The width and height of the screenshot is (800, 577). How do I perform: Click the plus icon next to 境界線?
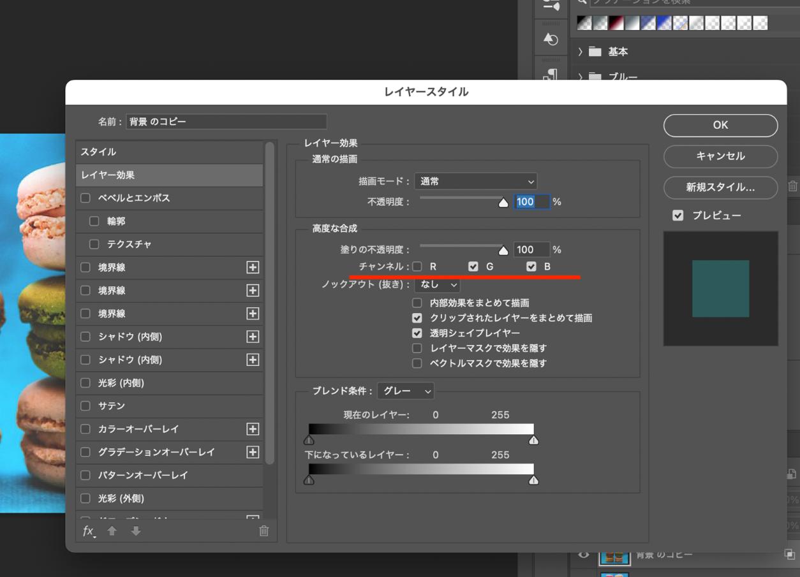(x=253, y=268)
